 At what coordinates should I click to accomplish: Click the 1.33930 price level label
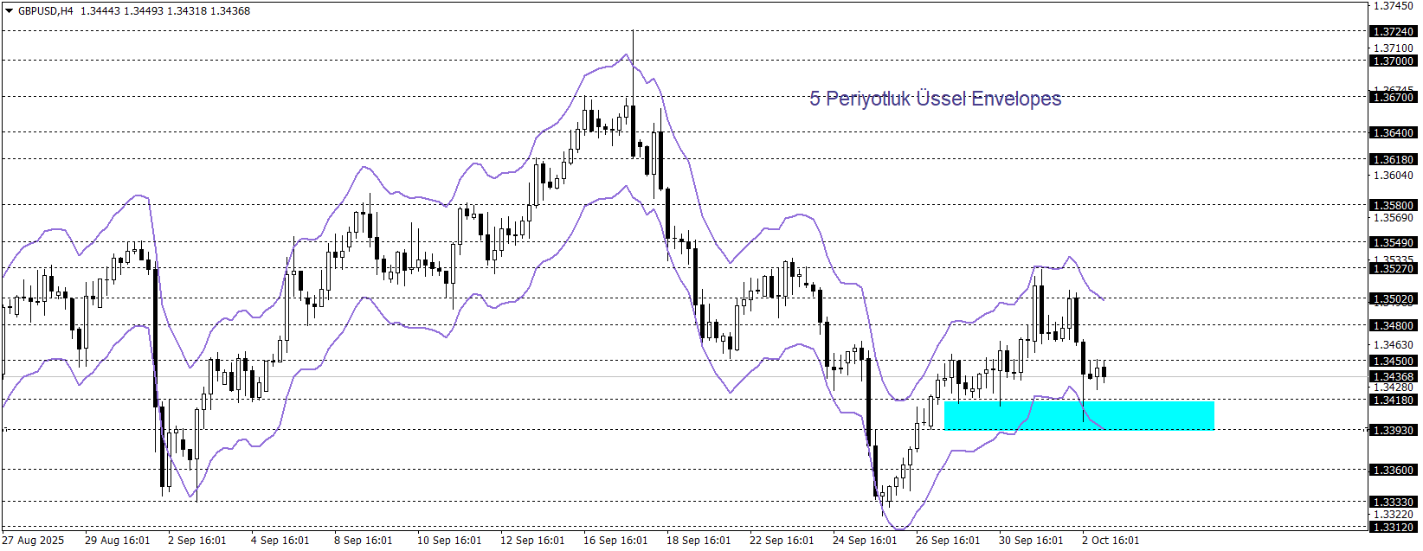(1393, 431)
